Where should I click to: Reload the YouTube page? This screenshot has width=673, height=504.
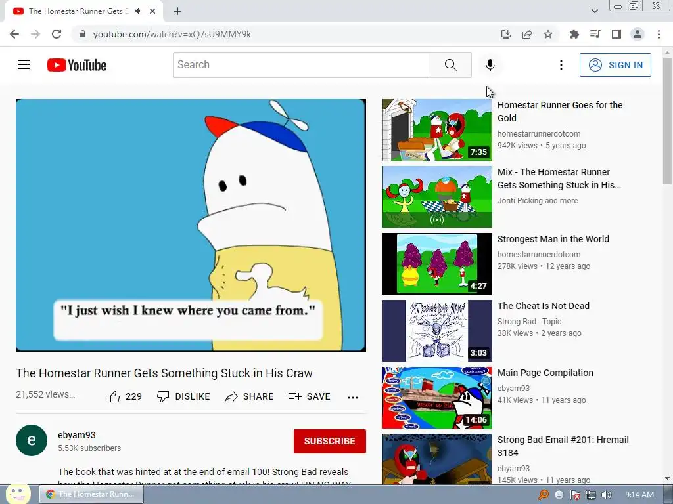tap(57, 34)
